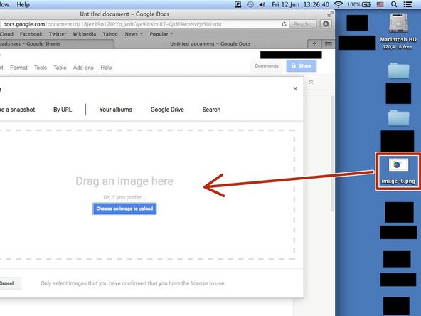Open the Tools menu in Docs

[41, 68]
